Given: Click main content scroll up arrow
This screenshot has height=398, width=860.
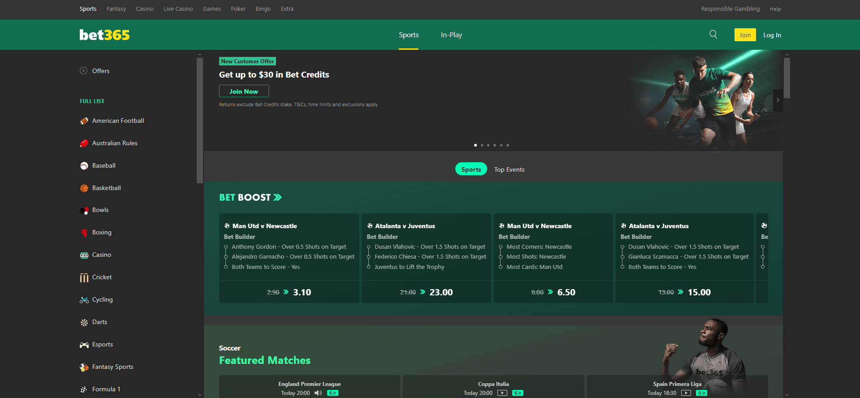Looking at the screenshot, I should click(787, 54).
